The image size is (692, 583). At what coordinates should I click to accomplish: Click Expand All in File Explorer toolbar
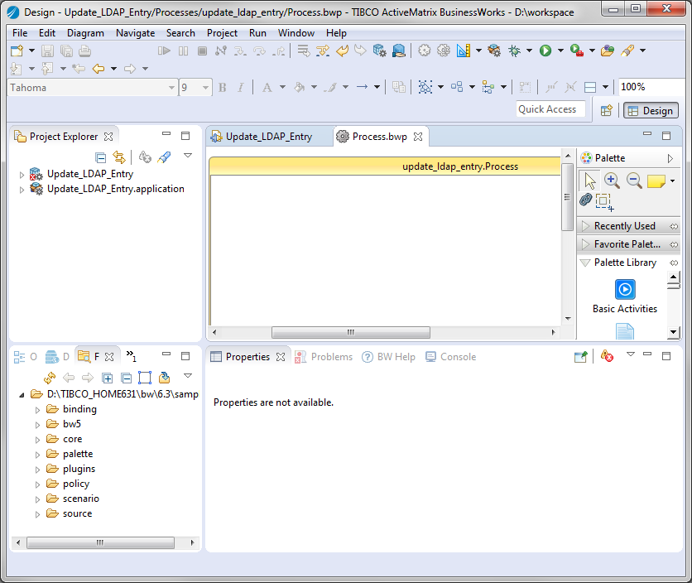[108, 378]
